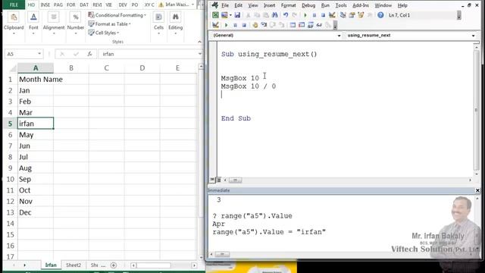Click the code window vertical scrollbar

click(x=477, y=110)
